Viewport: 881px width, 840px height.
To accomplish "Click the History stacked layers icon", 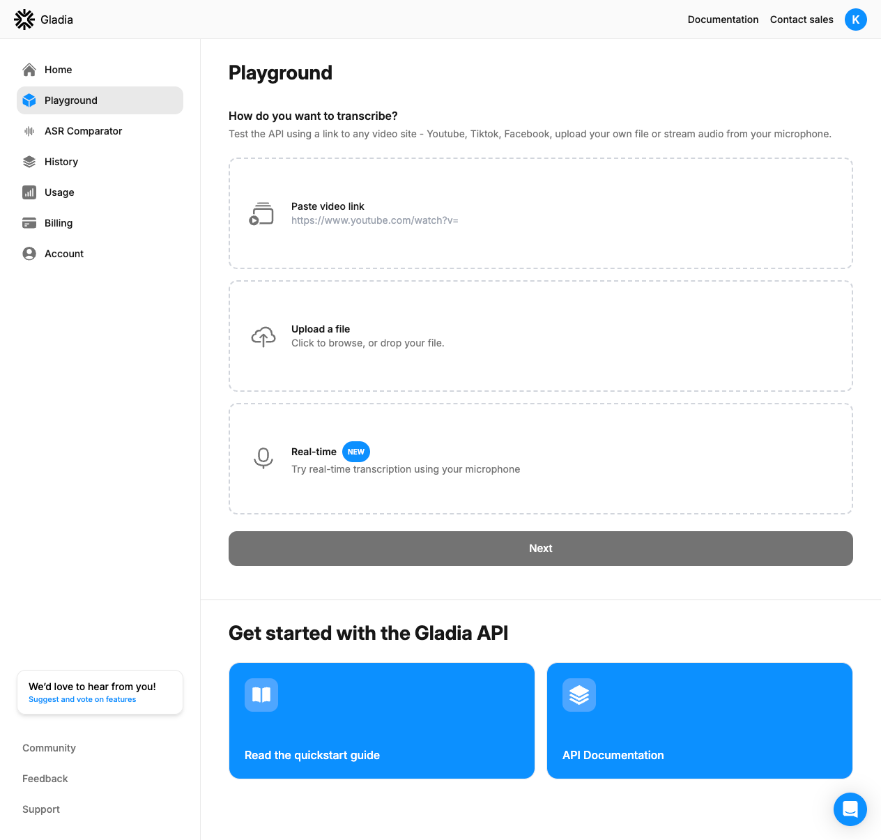I will pyautogui.click(x=29, y=162).
